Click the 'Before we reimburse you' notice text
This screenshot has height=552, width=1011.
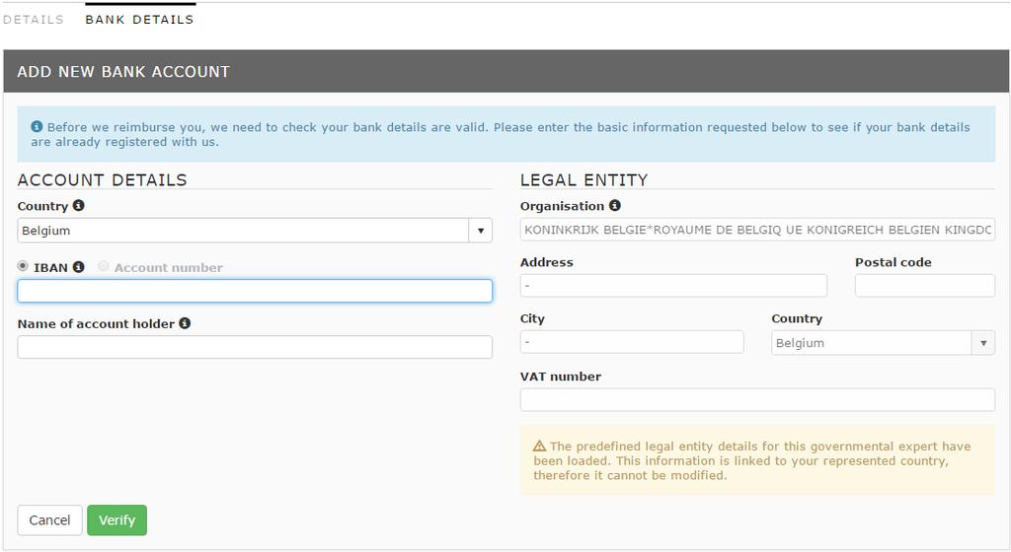pyautogui.click(x=501, y=134)
